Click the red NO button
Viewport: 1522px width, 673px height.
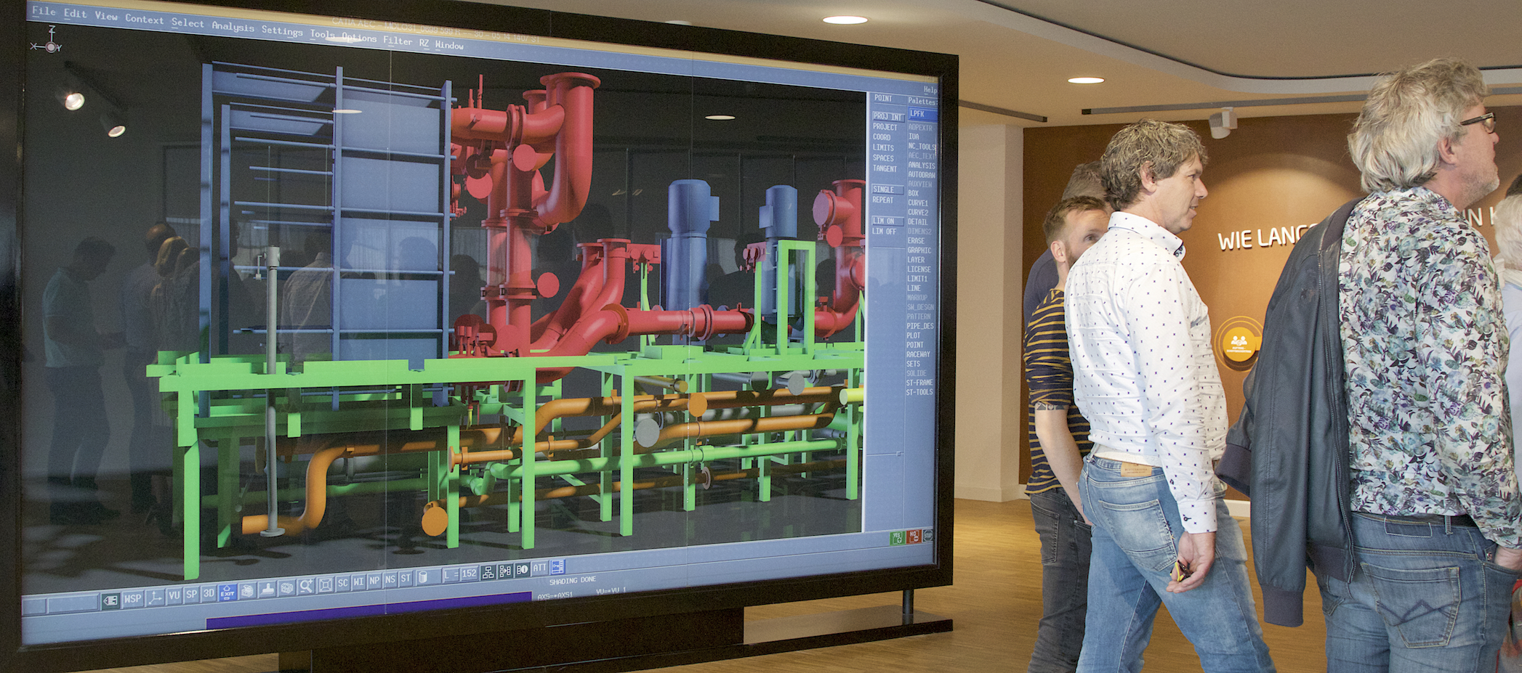[x=914, y=537]
